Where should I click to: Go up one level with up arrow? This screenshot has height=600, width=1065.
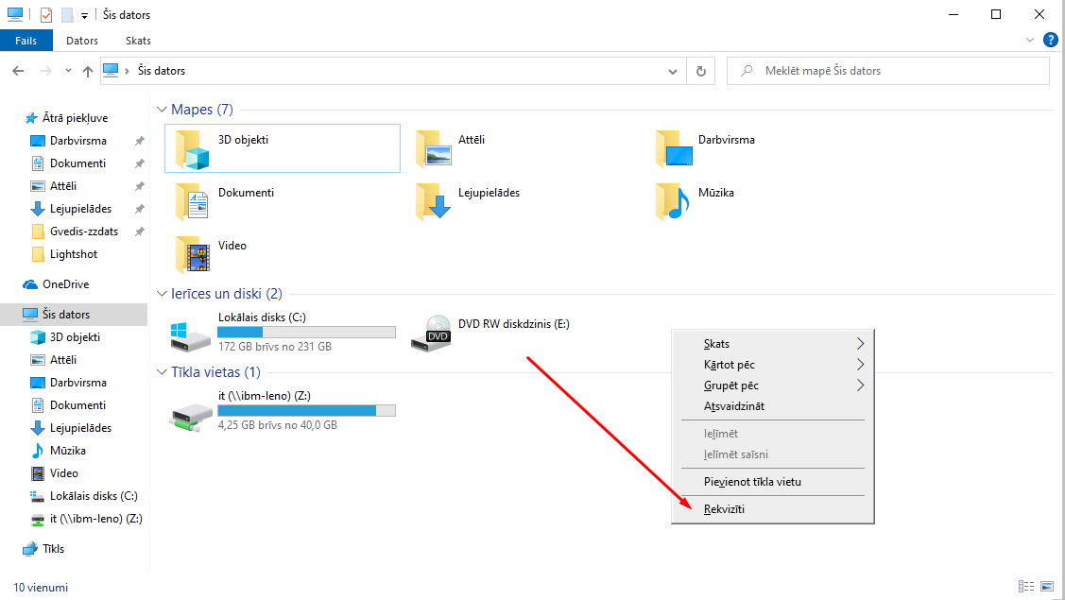tap(88, 71)
